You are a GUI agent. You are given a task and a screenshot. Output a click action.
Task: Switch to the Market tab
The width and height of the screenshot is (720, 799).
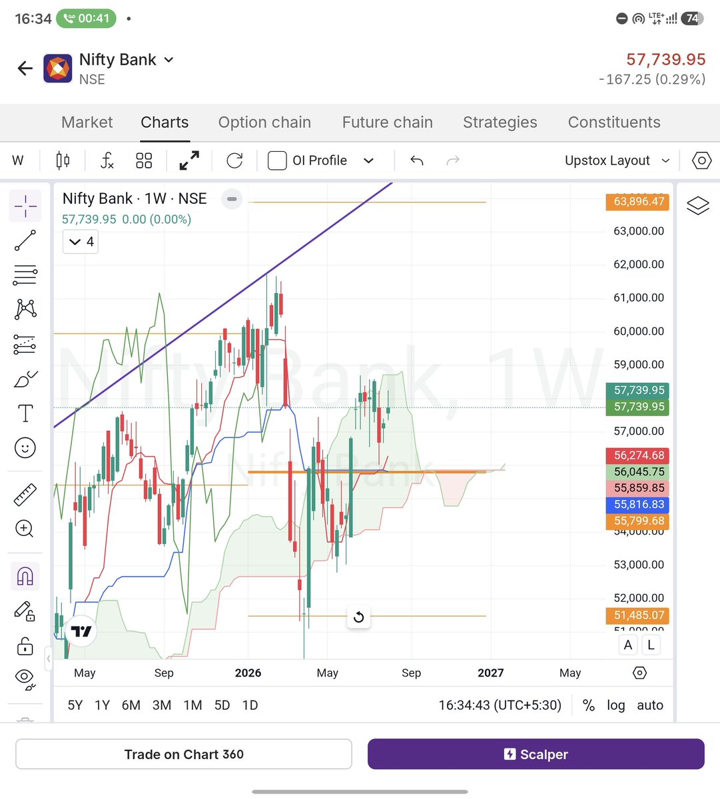[x=87, y=123]
